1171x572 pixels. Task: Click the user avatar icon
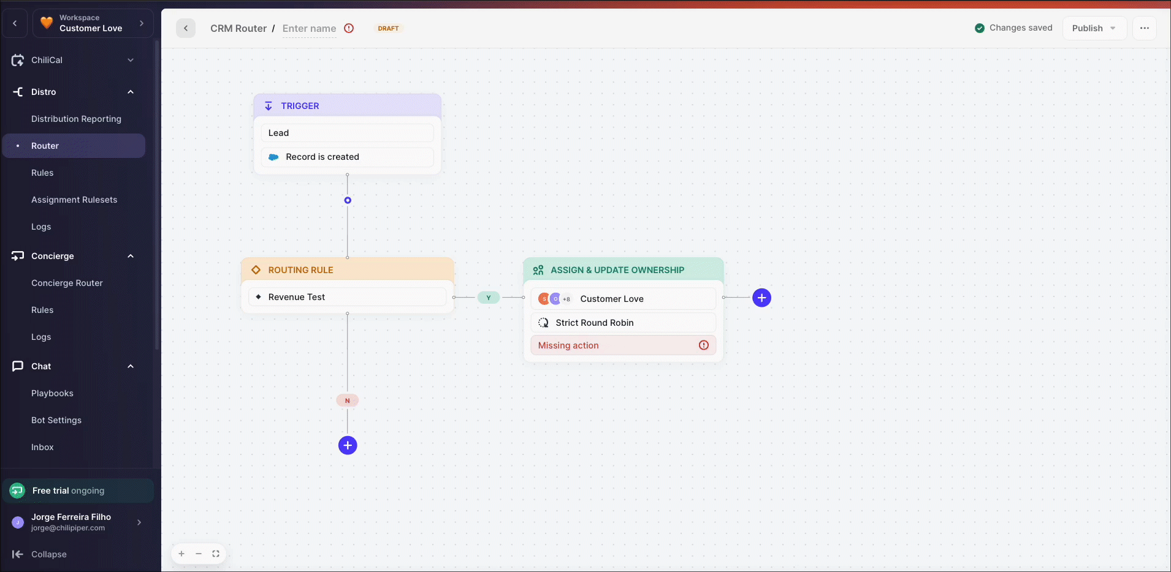pyautogui.click(x=18, y=522)
